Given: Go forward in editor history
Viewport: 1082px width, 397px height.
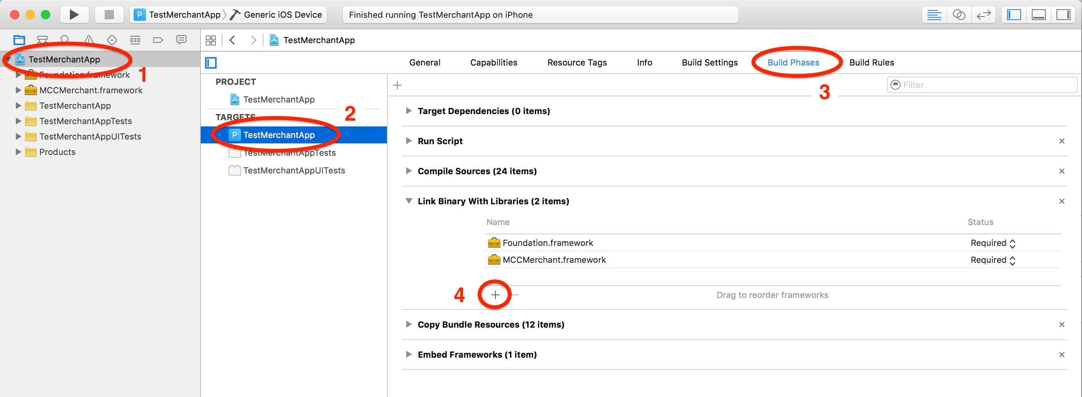Looking at the screenshot, I should pyautogui.click(x=253, y=40).
